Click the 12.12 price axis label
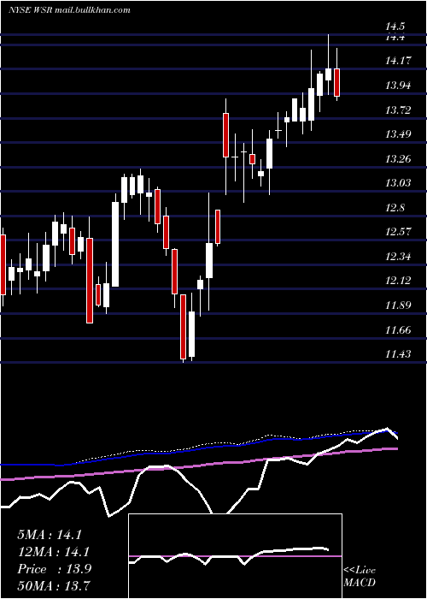Image resolution: width=427 pixels, height=599 pixels. click(398, 281)
